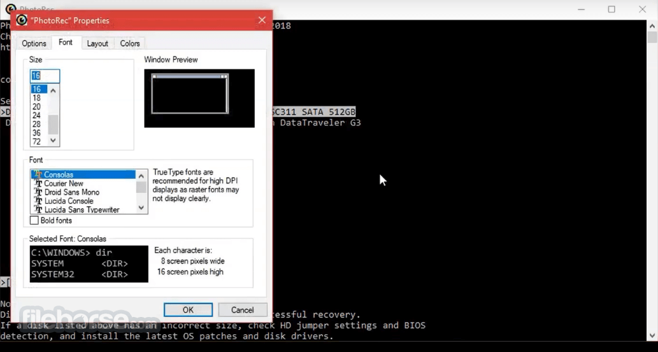Click the Window Preview thumbnail

pyautogui.click(x=199, y=98)
